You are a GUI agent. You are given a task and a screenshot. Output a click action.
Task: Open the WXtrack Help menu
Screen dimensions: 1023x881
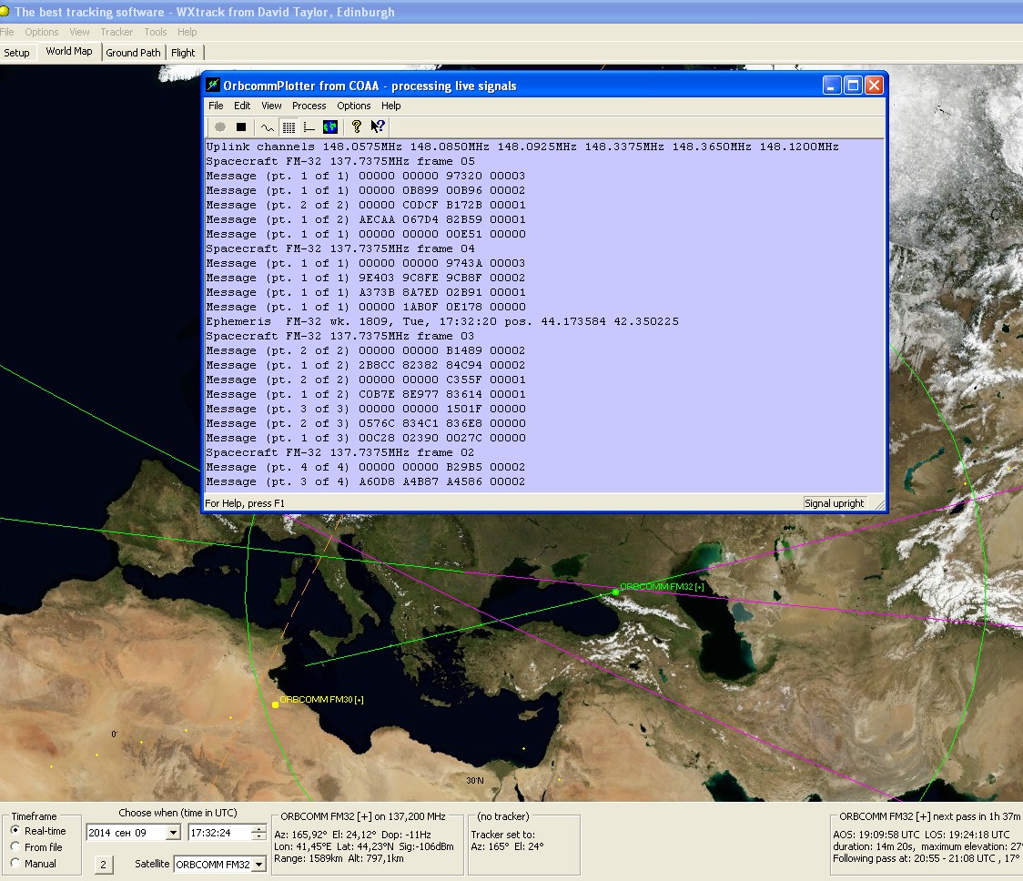pyautogui.click(x=187, y=32)
